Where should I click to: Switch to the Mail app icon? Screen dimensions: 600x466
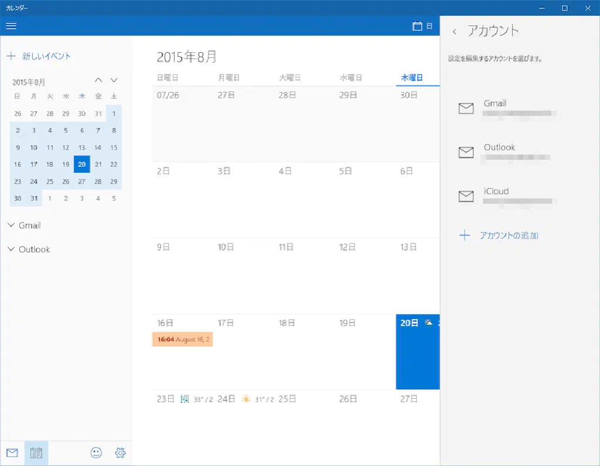click(x=12, y=453)
